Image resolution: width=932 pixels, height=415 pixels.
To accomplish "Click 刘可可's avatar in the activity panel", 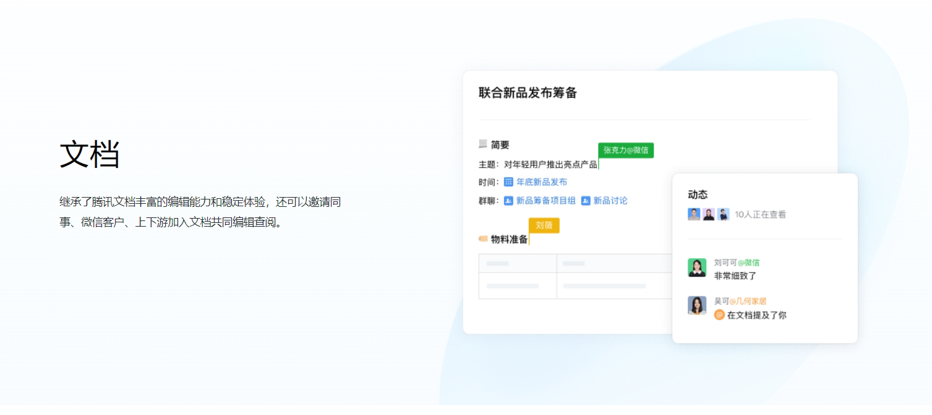I will (697, 267).
